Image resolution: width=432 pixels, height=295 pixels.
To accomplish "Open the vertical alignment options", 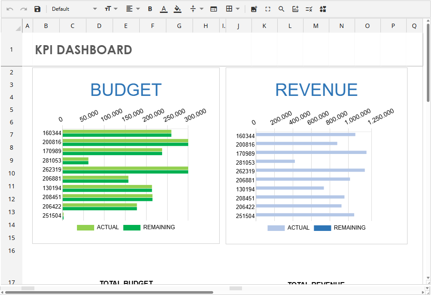I will (196, 9).
